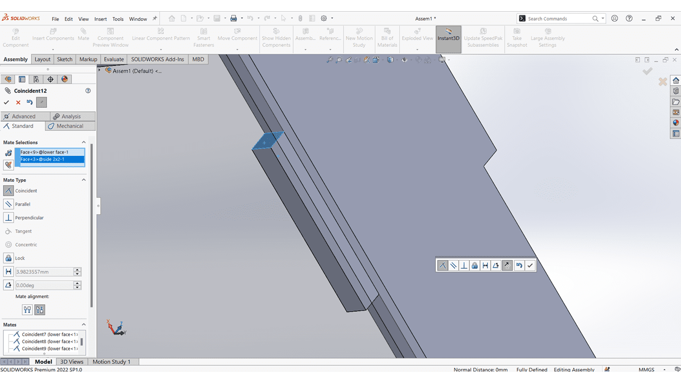Click the distance value field 3.9823557mm

pyautogui.click(x=44, y=272)
